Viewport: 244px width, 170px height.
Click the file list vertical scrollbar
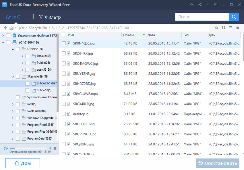click(243, 47)
